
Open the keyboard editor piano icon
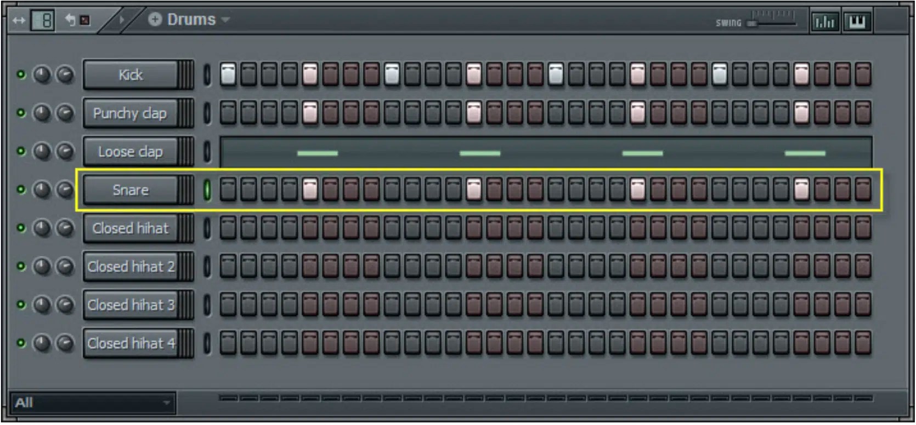[857, 22]
